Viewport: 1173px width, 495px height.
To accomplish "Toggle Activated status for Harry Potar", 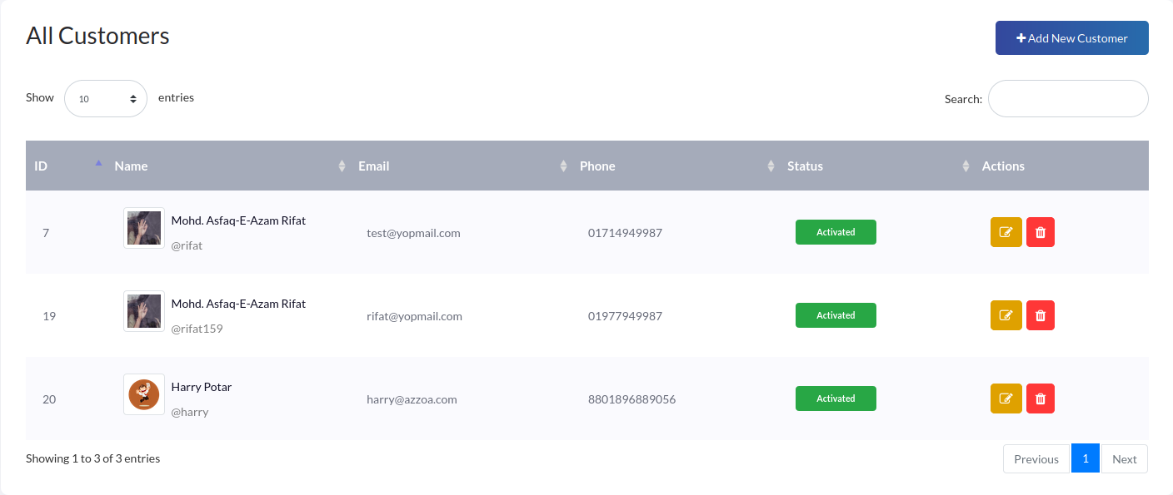I will coord(836,398).
